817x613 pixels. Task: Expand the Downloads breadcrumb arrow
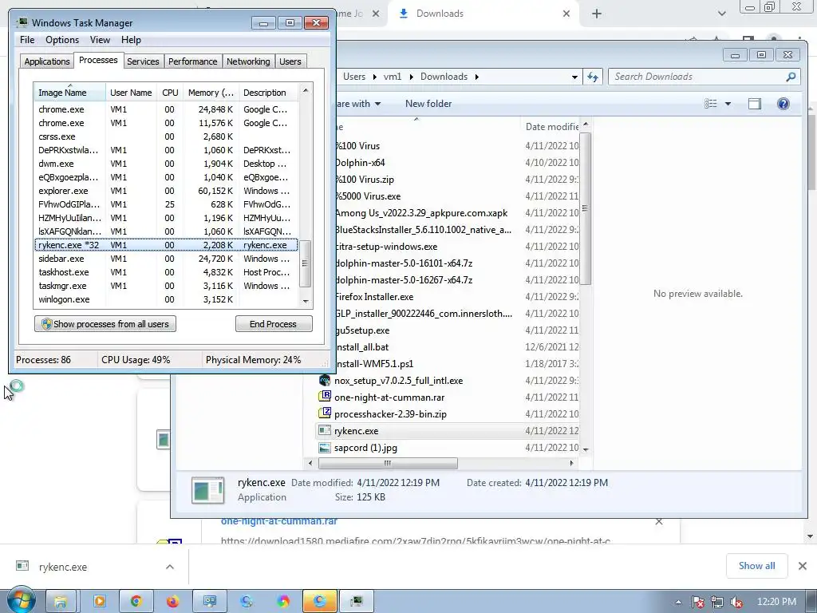[x=476, y=77]
